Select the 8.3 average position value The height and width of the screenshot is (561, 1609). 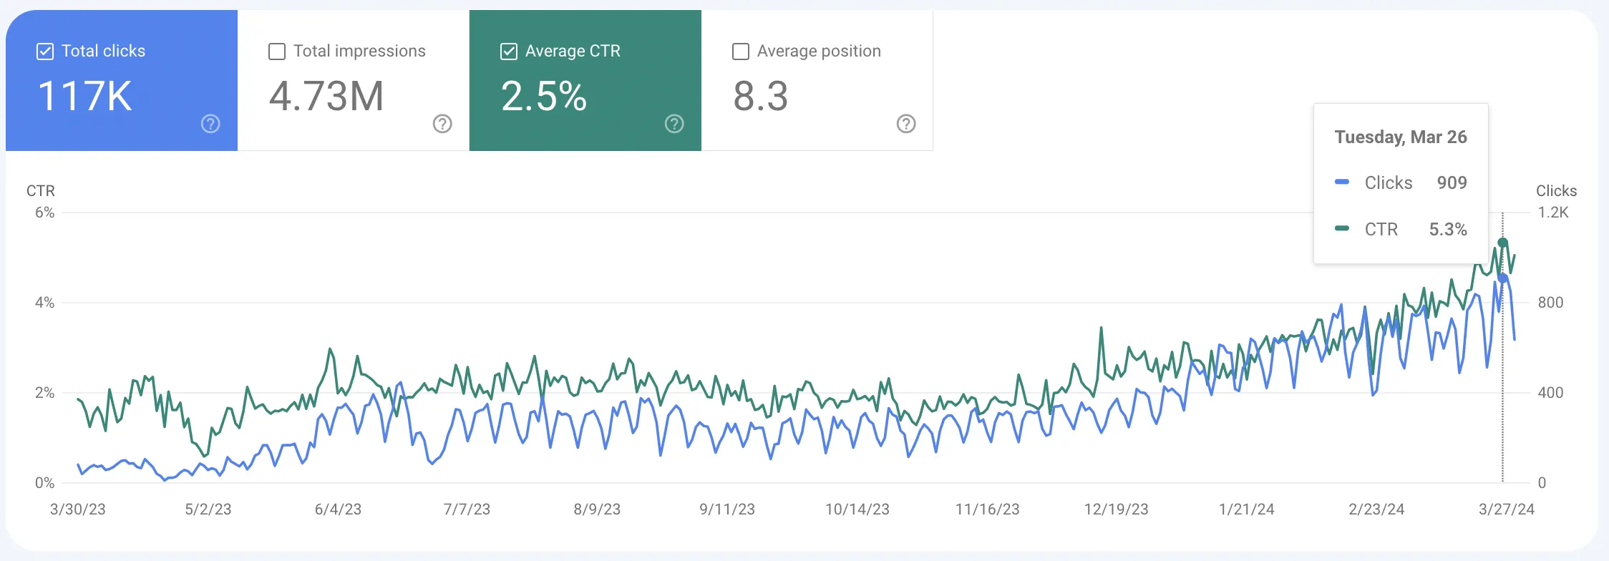click(x=761, y=96)
